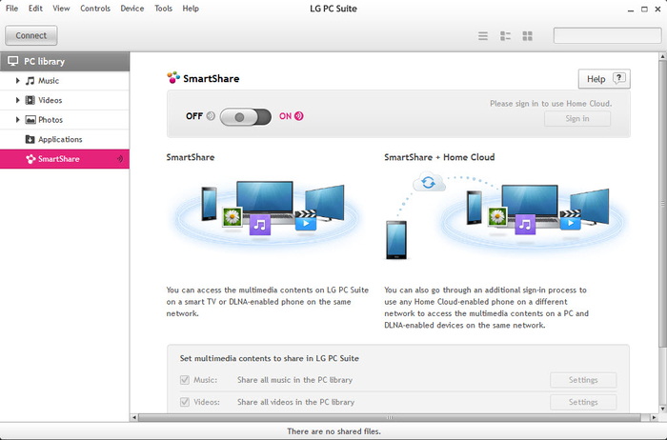The image size is (667, 440).
Task: Open the Tools menu
Action: (x=163, y=8)
